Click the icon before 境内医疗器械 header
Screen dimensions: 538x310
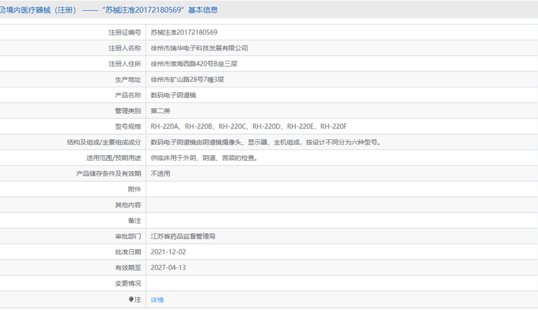(2, 10)
